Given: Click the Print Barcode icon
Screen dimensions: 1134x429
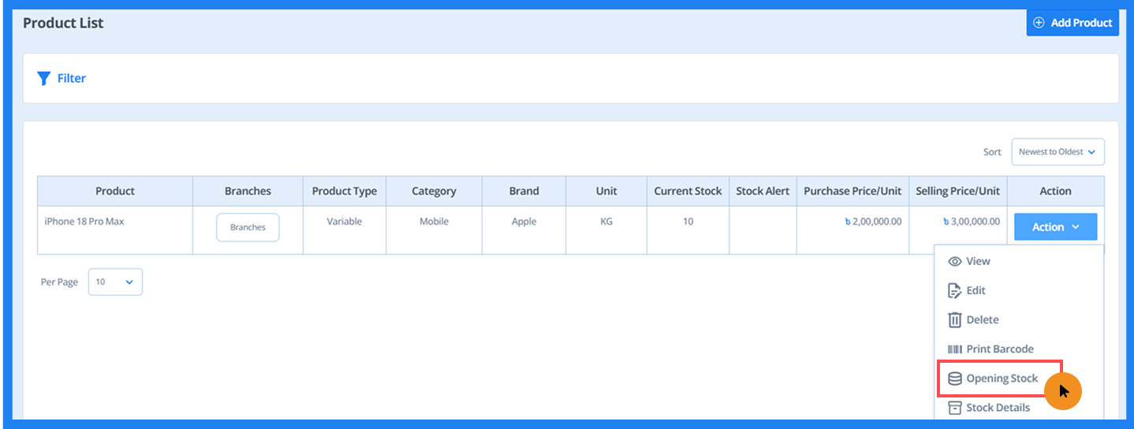Looking at the screenshot, I should click(954, 349).
